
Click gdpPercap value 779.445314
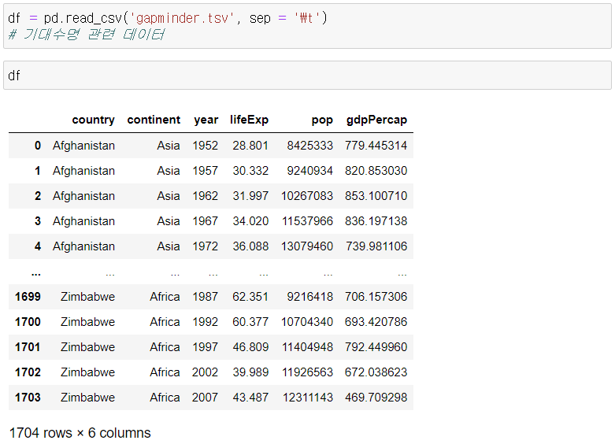coord(376,146)
